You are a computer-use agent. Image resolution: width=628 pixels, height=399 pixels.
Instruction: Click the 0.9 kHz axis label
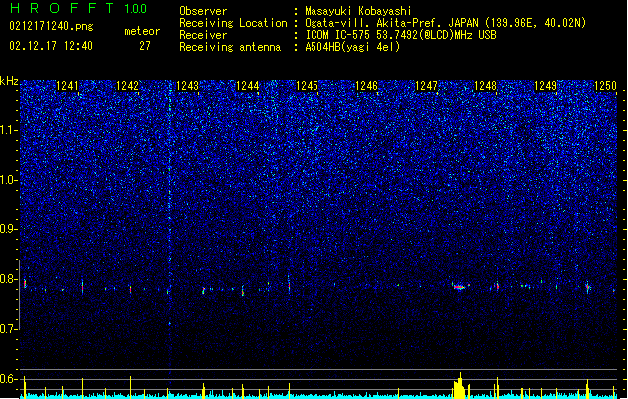(9, 229)
